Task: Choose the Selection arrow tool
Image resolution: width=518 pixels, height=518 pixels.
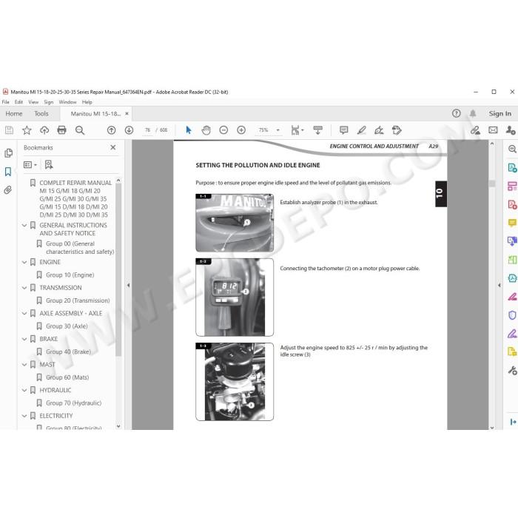Action: [189, 130]
